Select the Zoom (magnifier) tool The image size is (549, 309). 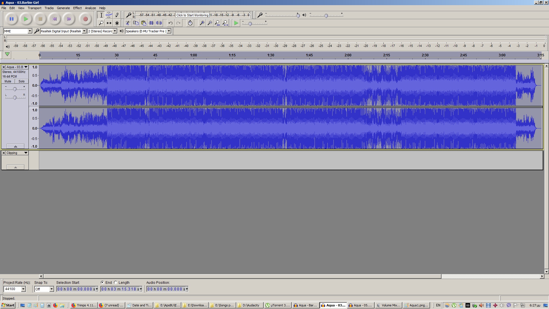101,23
